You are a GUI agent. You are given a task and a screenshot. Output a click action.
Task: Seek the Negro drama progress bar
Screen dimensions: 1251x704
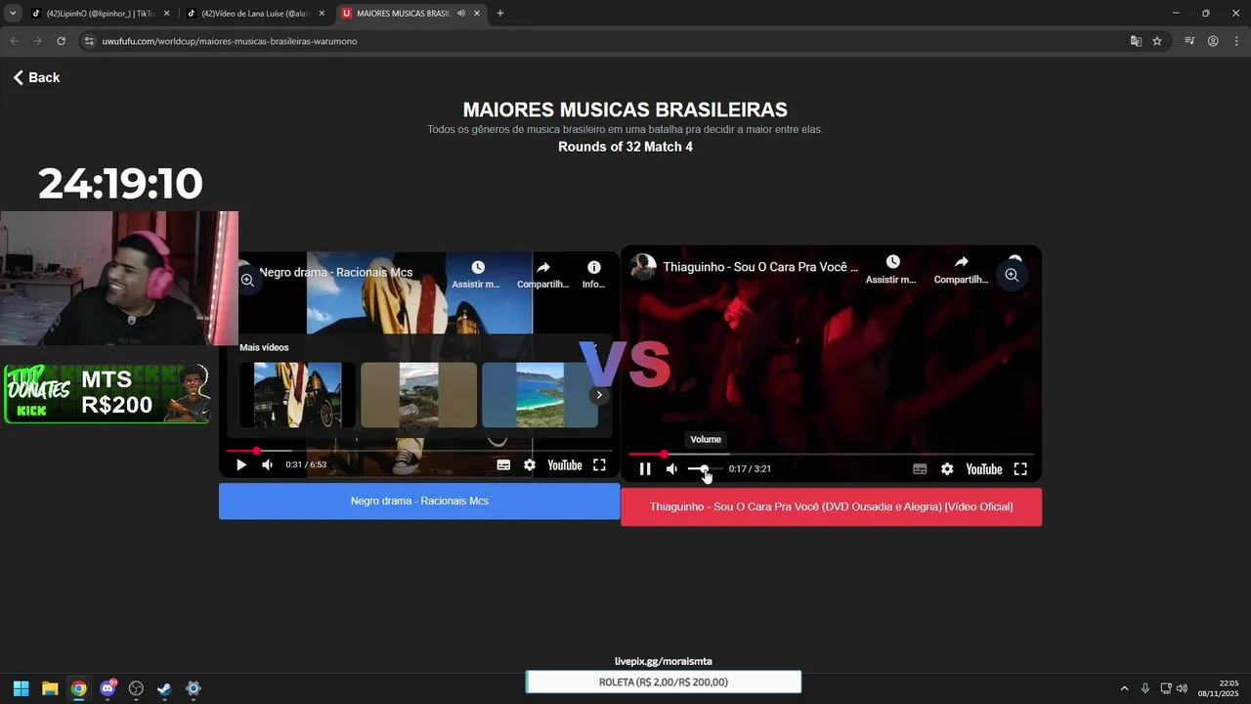(419, 451)
